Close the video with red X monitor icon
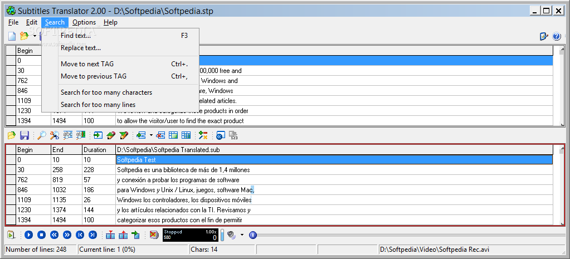 pyautogui.click(x=154, y=235)
